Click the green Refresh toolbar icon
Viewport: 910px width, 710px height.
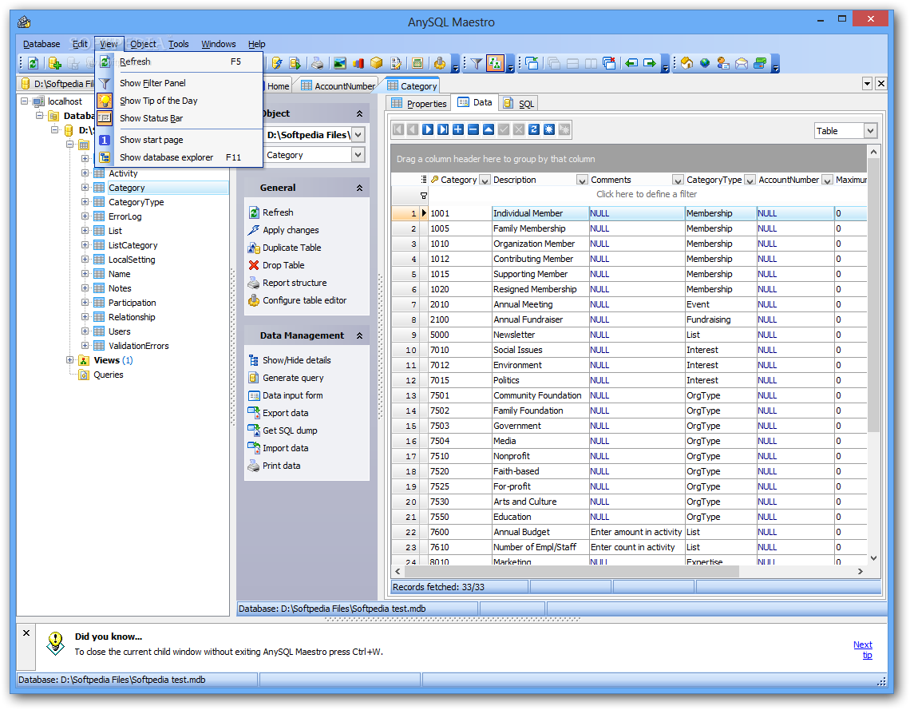[33, 63]
